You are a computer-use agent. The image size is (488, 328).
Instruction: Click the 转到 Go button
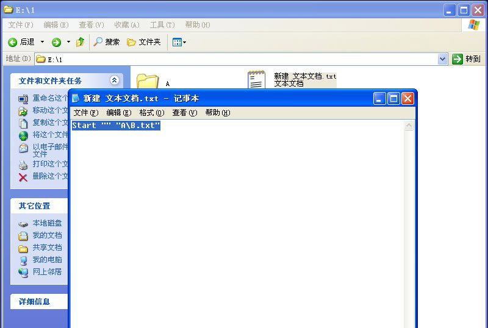pyautogui.click(x=467, y=59)
